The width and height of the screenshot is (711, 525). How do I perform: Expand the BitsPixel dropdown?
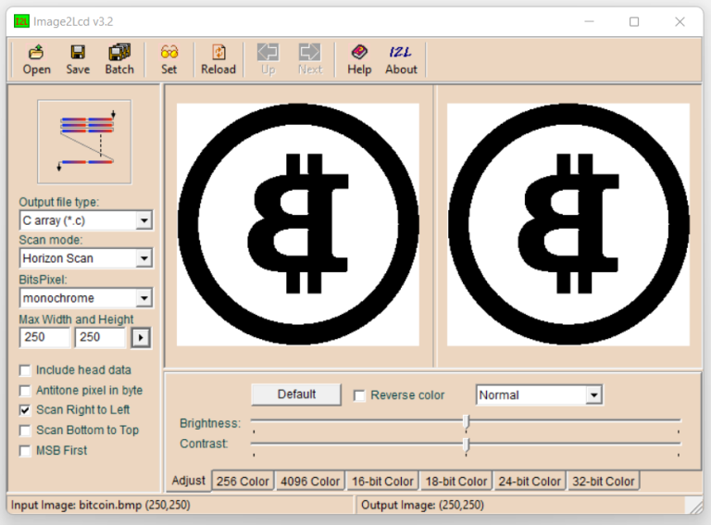[144, 298]
